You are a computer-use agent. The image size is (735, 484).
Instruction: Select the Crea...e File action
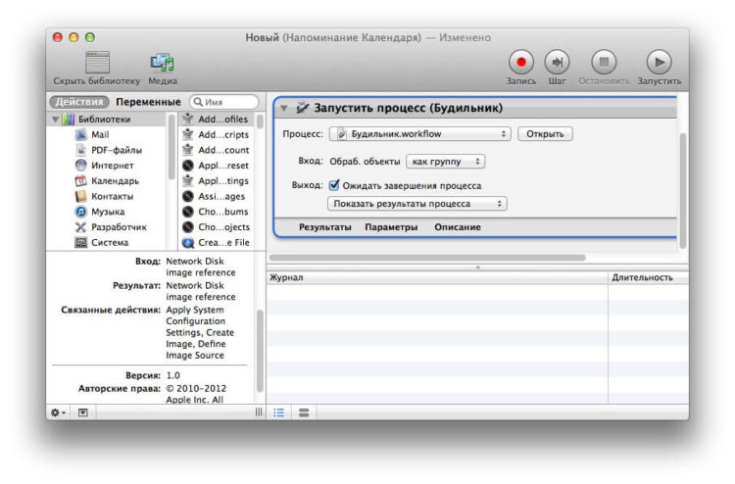click(217, 243)
